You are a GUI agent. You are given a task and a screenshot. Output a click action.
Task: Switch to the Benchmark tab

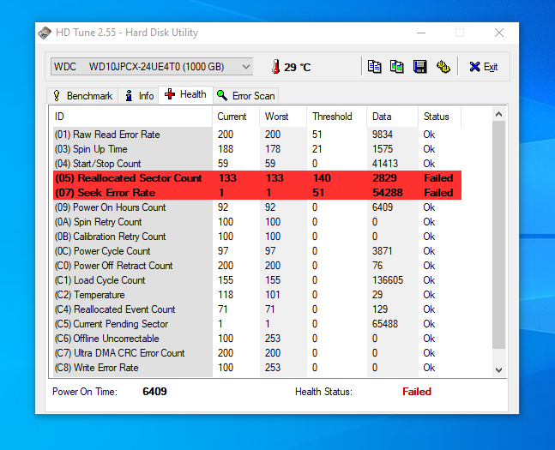[x=83, y=96]
